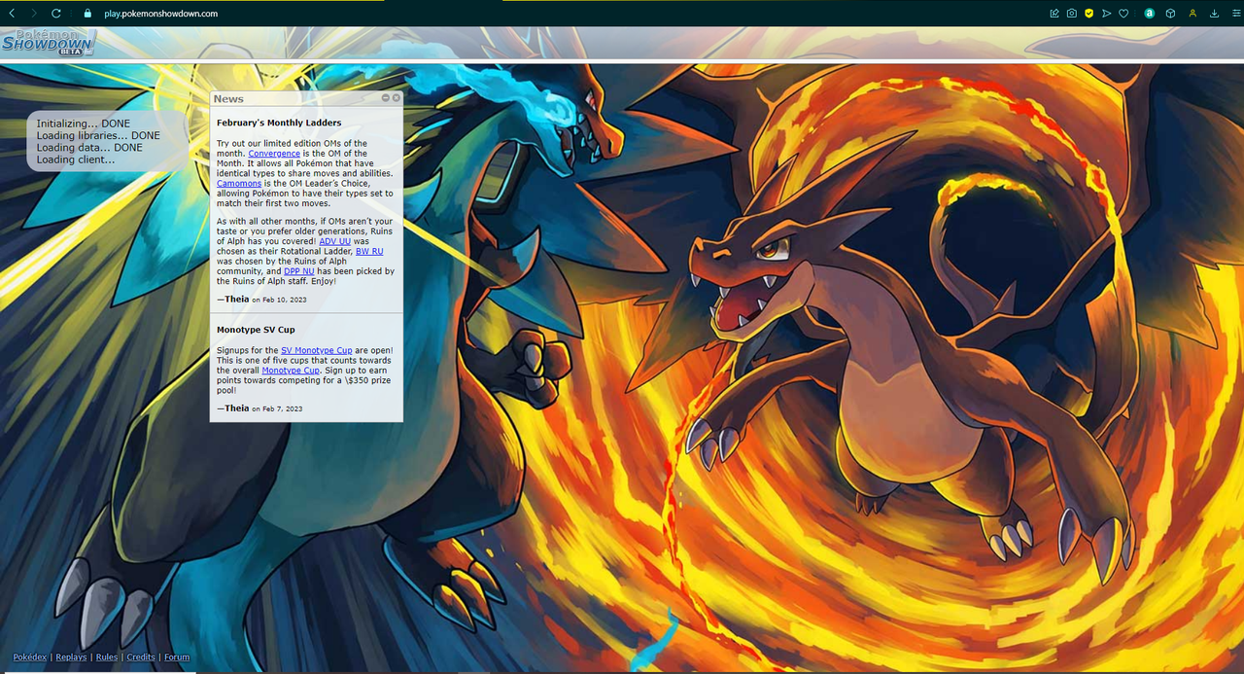This screenshot has height=674, width=1244.
Task: Click the paper-plane send icon
Action: [1107, 14]
